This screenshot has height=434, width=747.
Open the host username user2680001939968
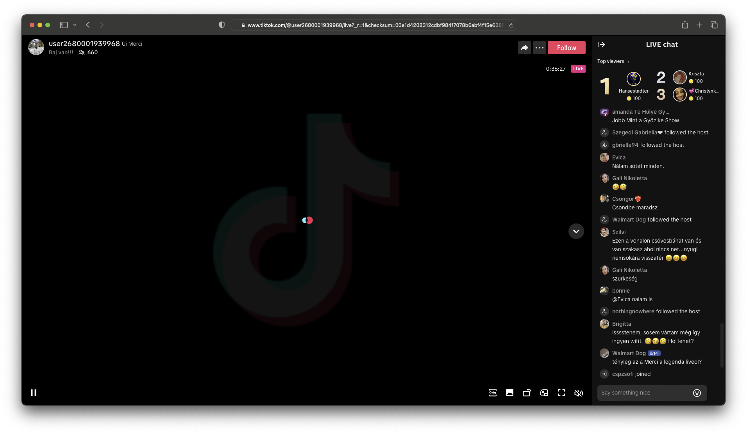[84, 44]
